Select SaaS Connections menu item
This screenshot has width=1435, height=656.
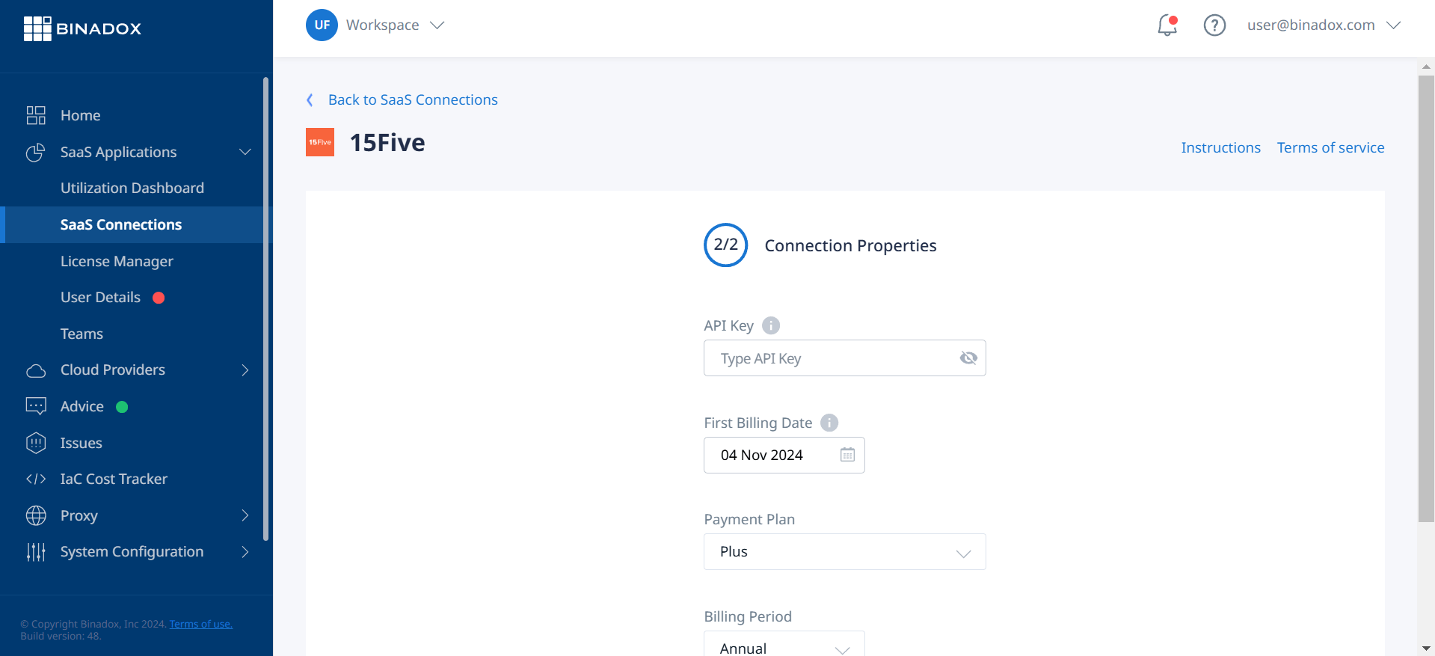(121, 224)
